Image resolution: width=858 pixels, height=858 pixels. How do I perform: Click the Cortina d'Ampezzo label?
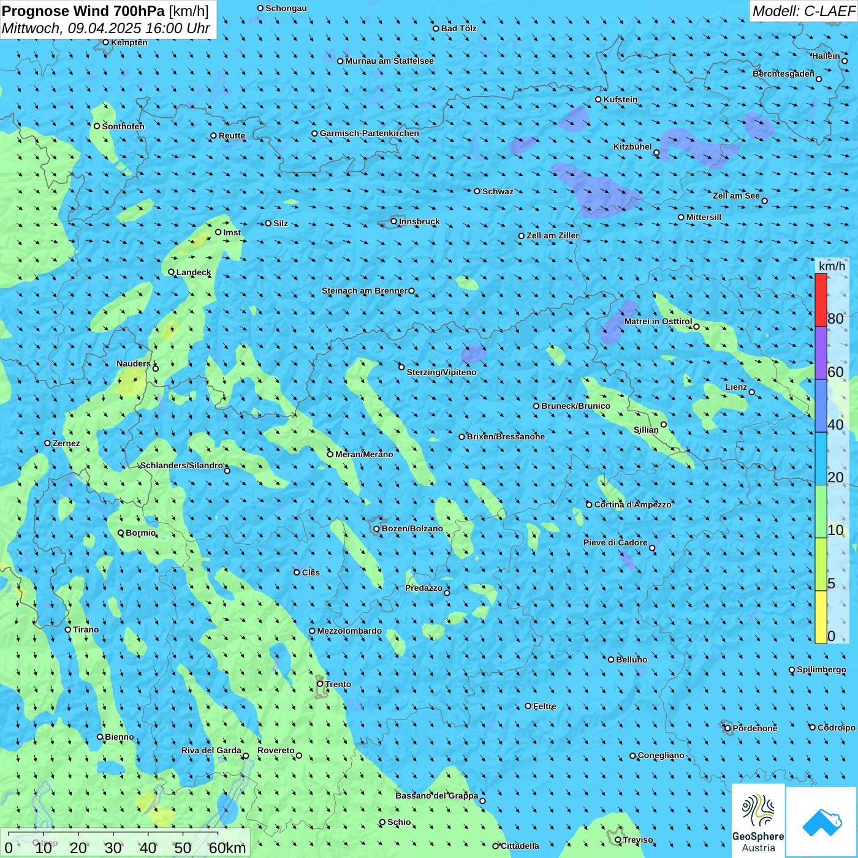[632, 505]
